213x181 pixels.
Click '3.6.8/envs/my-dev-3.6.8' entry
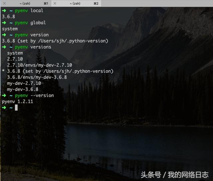37,77
